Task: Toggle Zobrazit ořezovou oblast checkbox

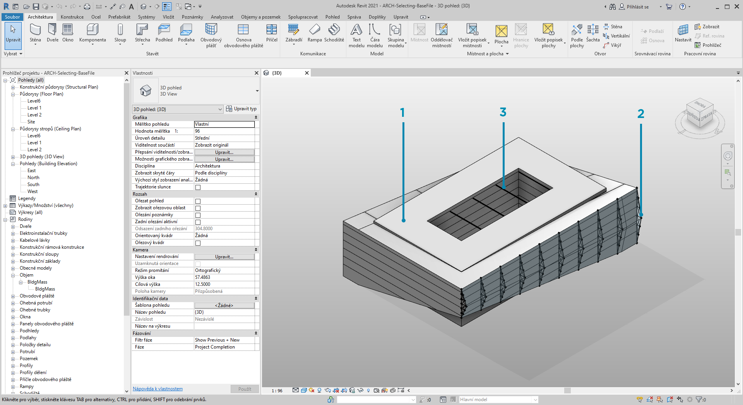Action: click(198, 208)
